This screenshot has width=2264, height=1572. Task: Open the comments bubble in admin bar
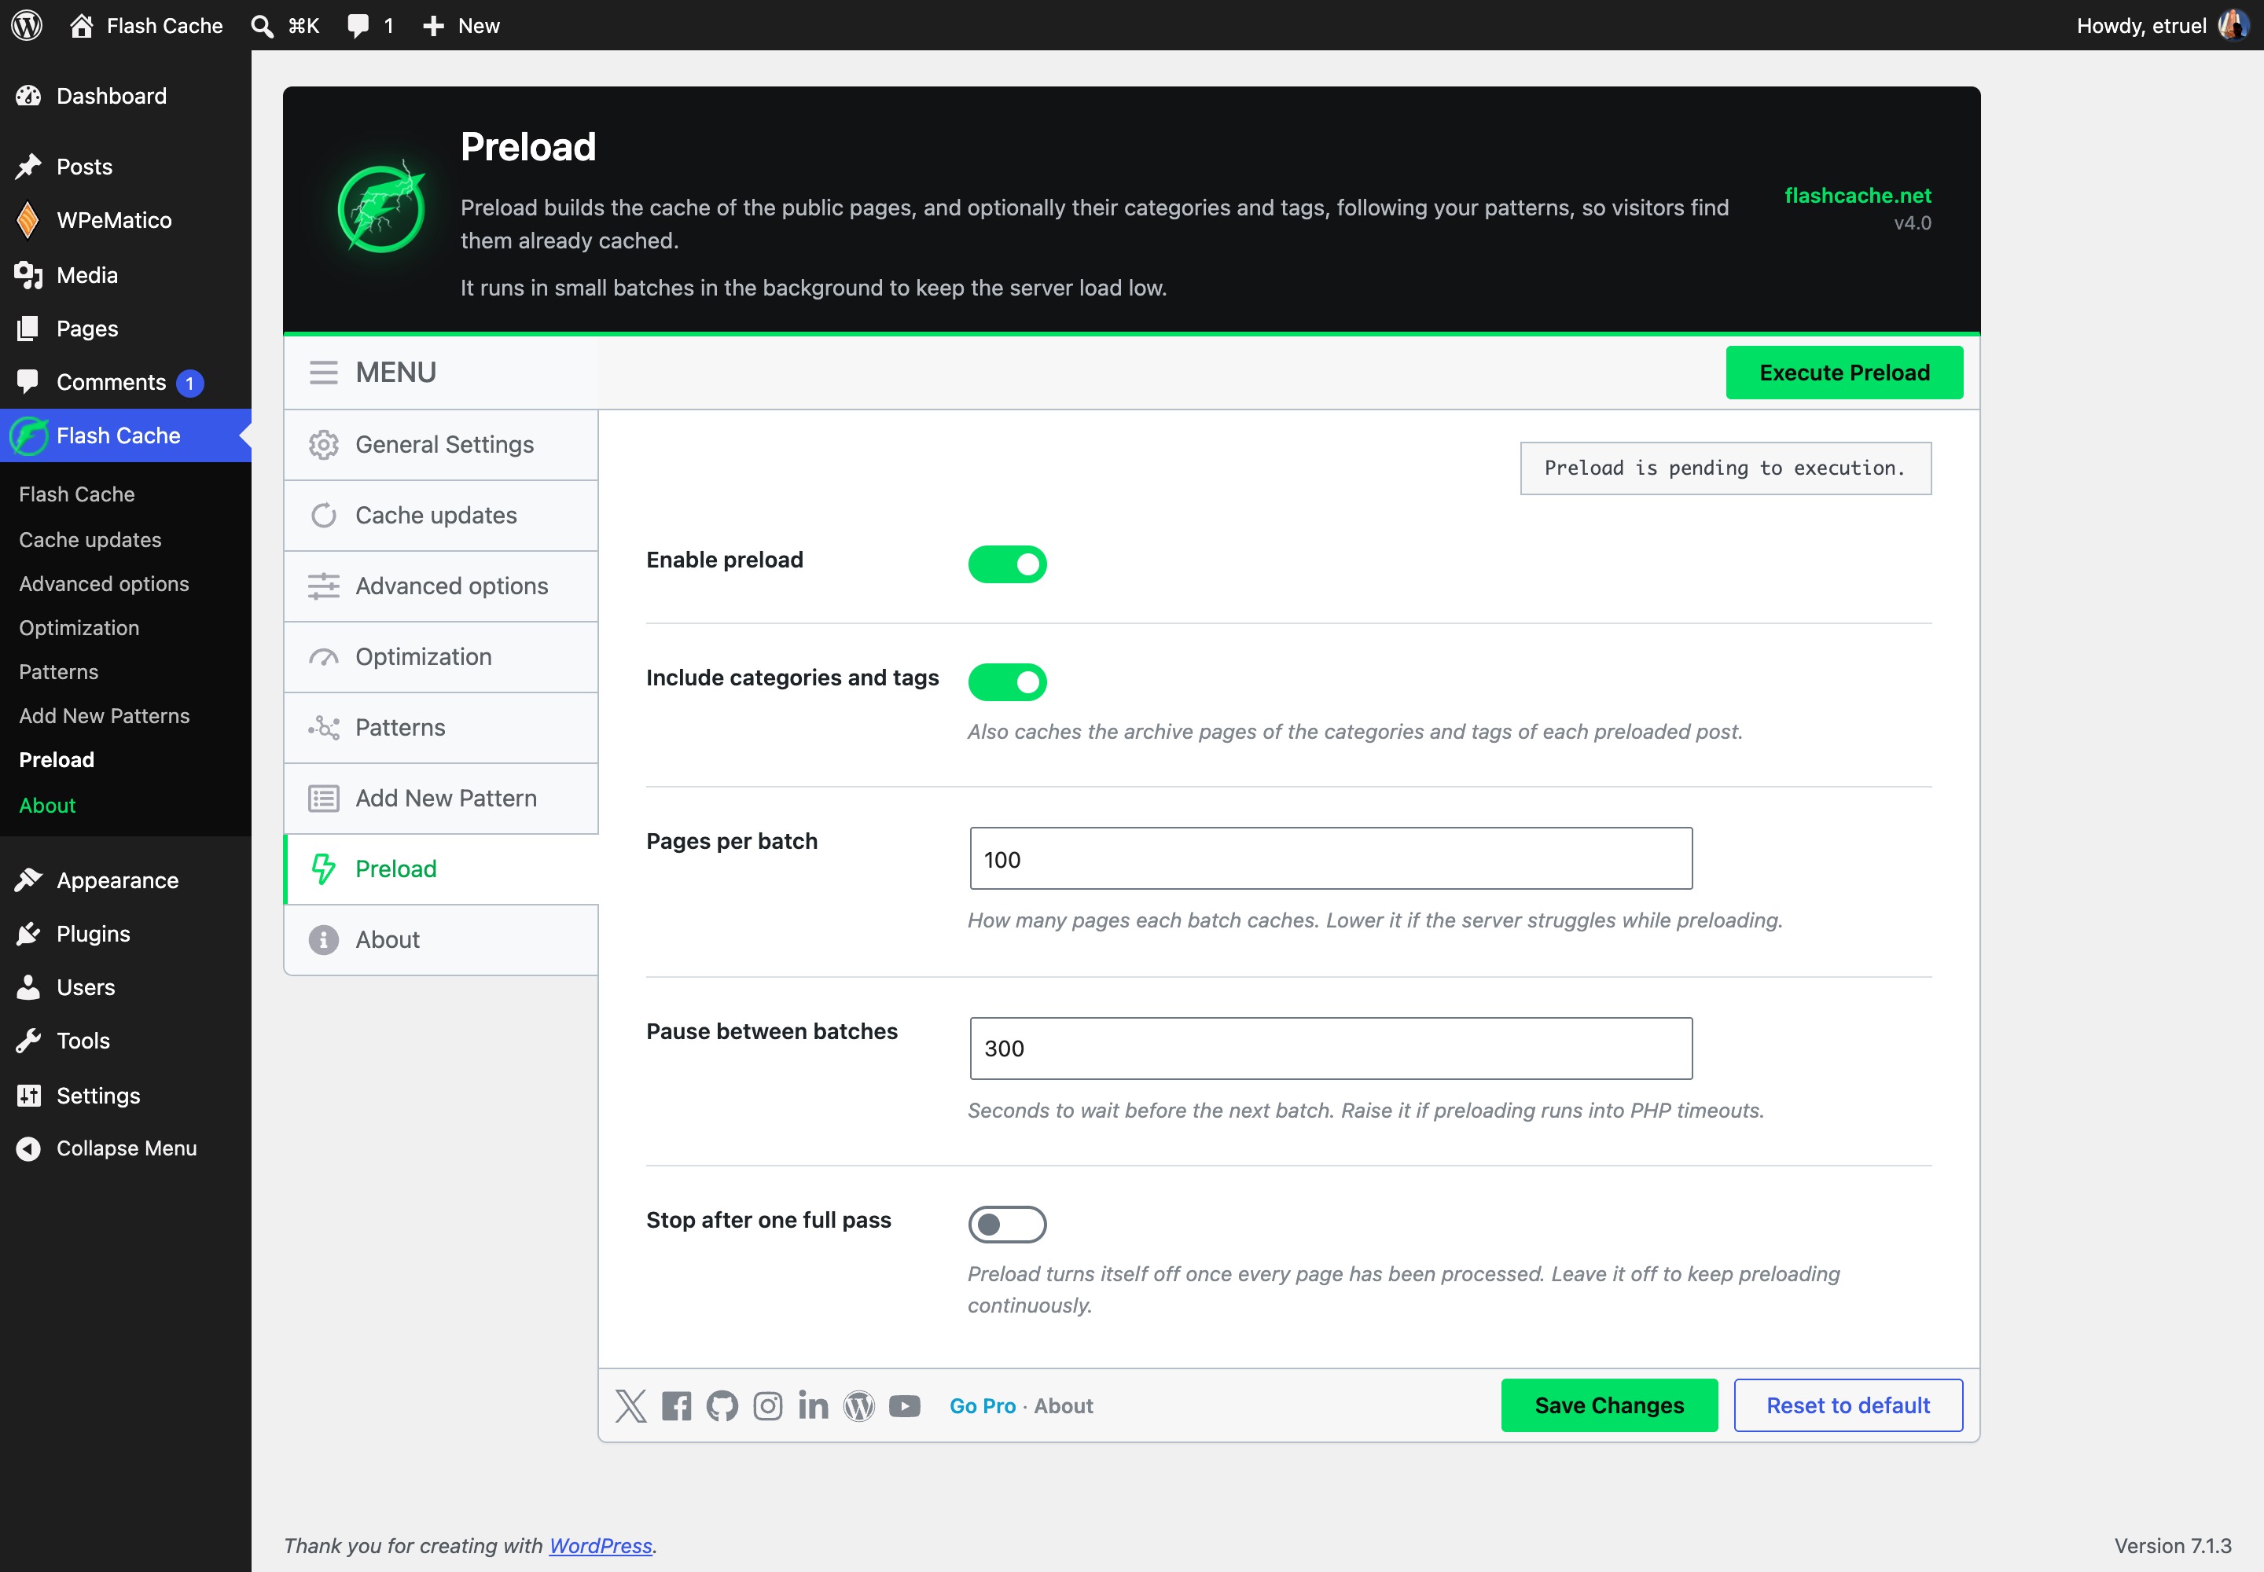pyautogui.click(x=358, y=26)
